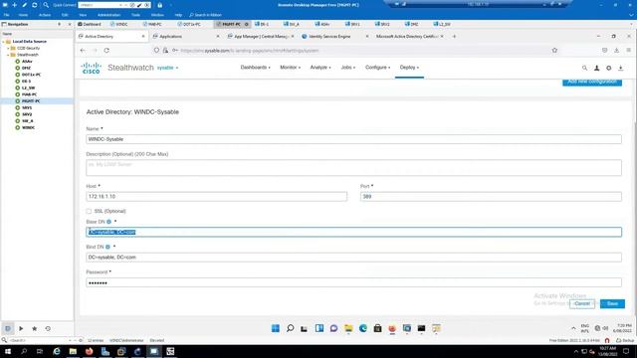Open the Stealthwatch user profile icon
637x358 pixels.
tap(597, 68)
